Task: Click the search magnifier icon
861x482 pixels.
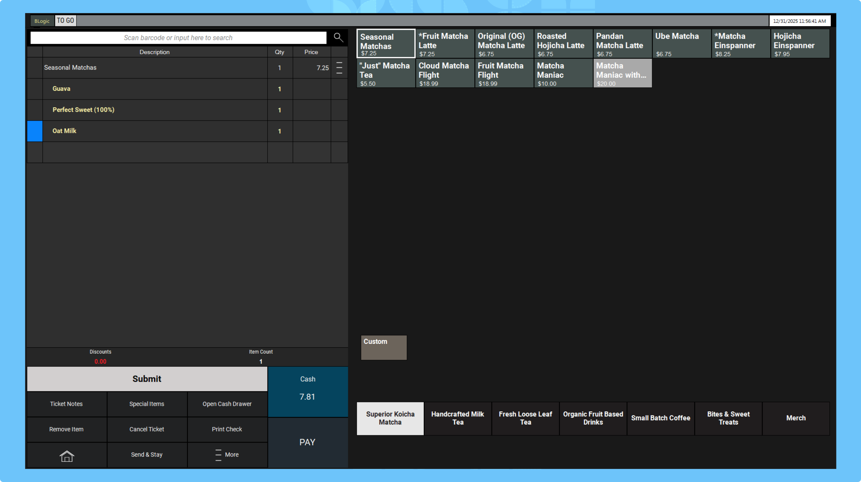Action: 338,37
